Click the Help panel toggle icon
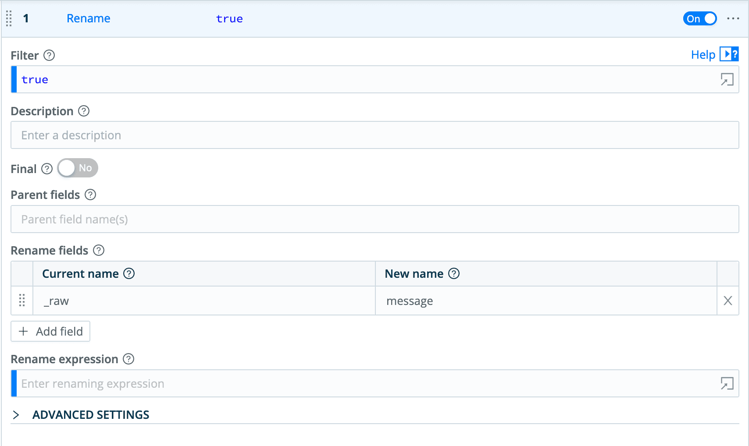 tap(729, 54)
